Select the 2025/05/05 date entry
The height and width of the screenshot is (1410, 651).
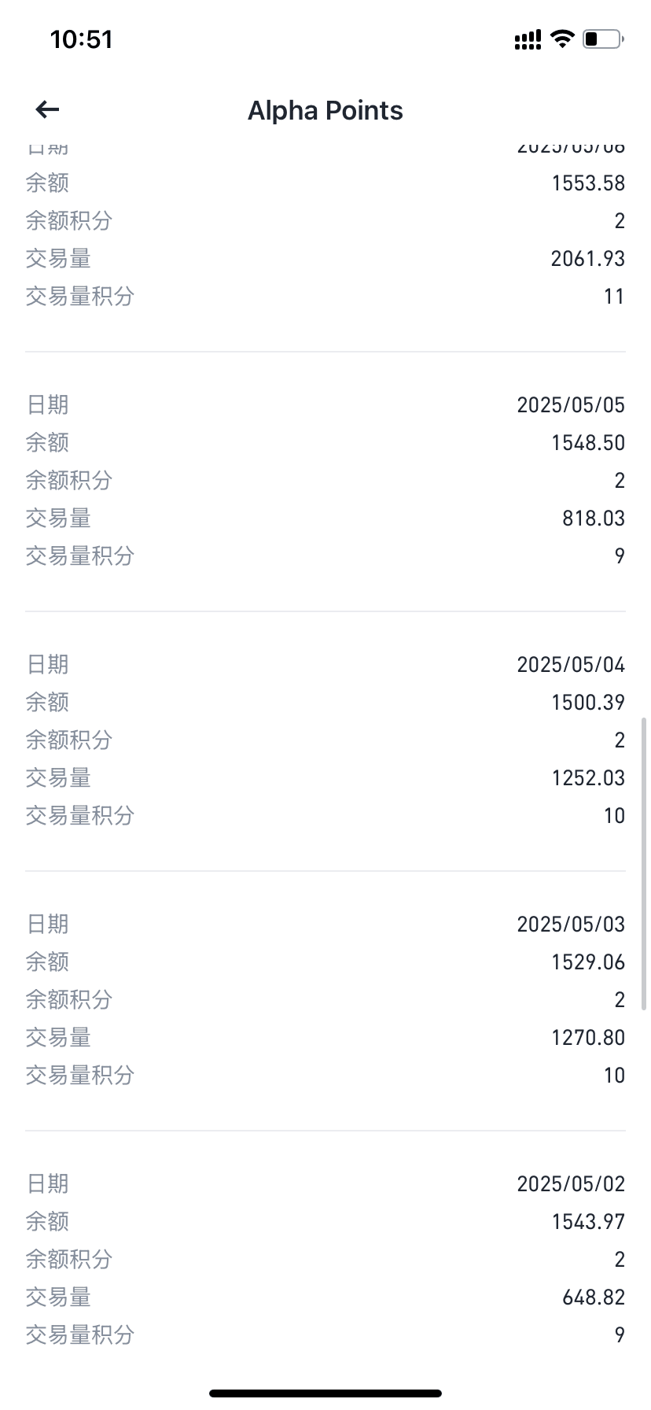coord(570,404)
